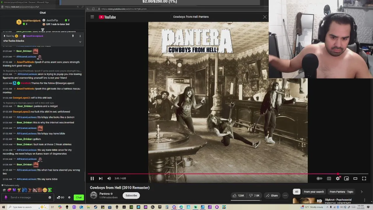The width and height of the screenshot is (373, 210).
Task: Open the player settings gear
Action: coord(338,178)
